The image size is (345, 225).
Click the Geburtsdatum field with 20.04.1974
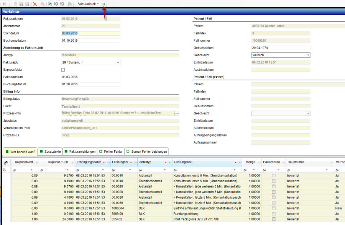pos(280,48)
